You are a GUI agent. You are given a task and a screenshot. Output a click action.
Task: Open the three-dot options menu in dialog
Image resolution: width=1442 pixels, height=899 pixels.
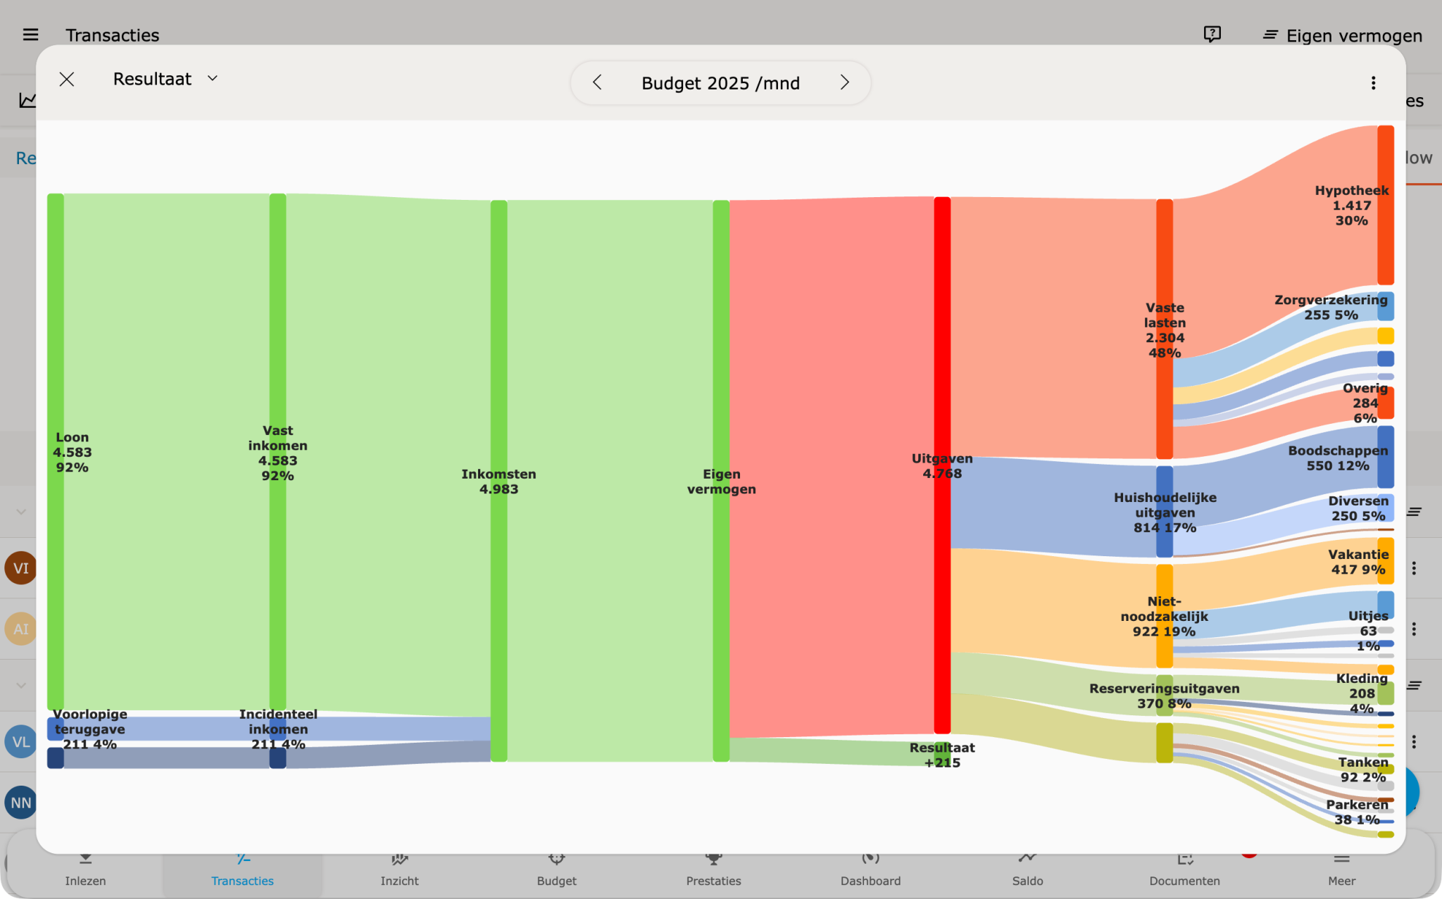coord(1373,83)
